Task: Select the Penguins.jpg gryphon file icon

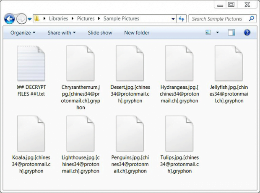Action: click(x=130, y=134)
